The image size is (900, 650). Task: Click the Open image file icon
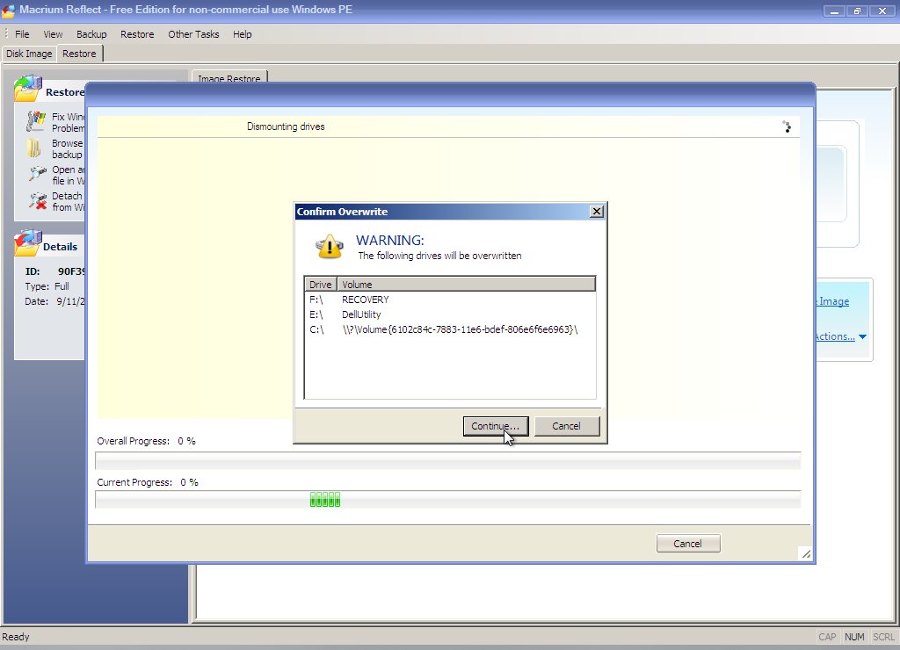pos(37,174)
